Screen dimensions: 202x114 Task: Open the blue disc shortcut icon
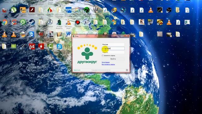pos(123,10)
